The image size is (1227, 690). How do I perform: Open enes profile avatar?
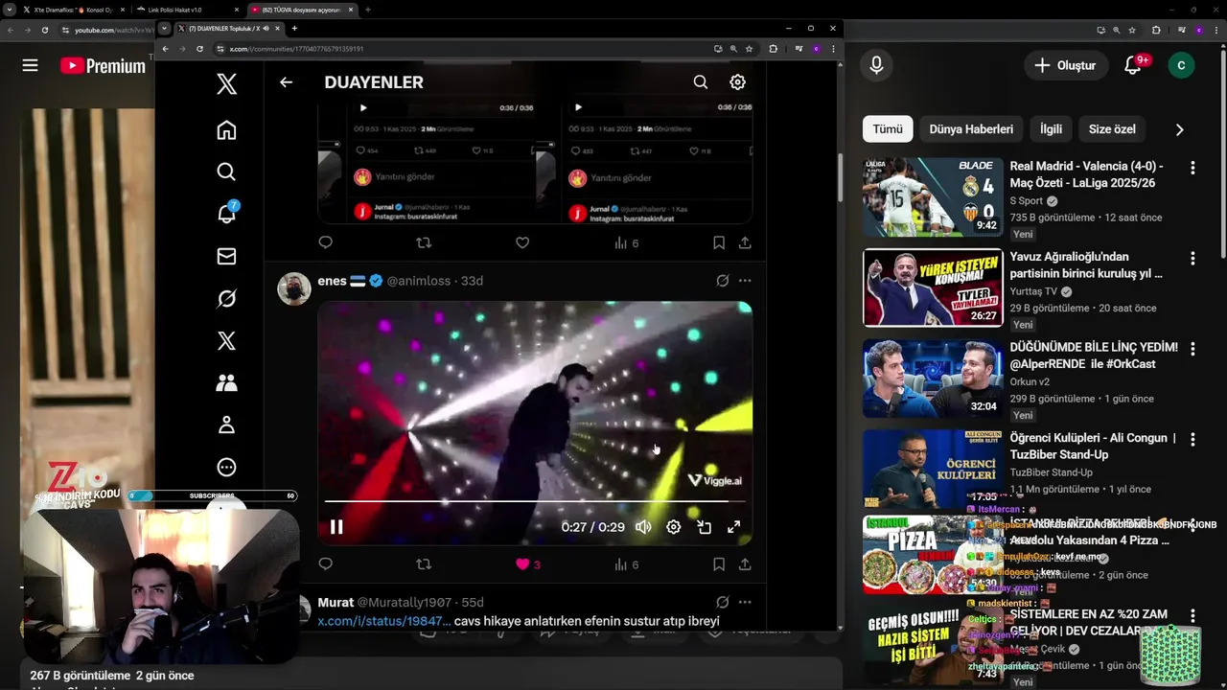[294, 288]
